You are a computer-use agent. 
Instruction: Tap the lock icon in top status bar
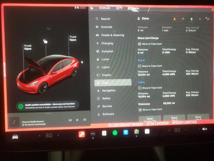pyautogui.click(x=92, y=8)
